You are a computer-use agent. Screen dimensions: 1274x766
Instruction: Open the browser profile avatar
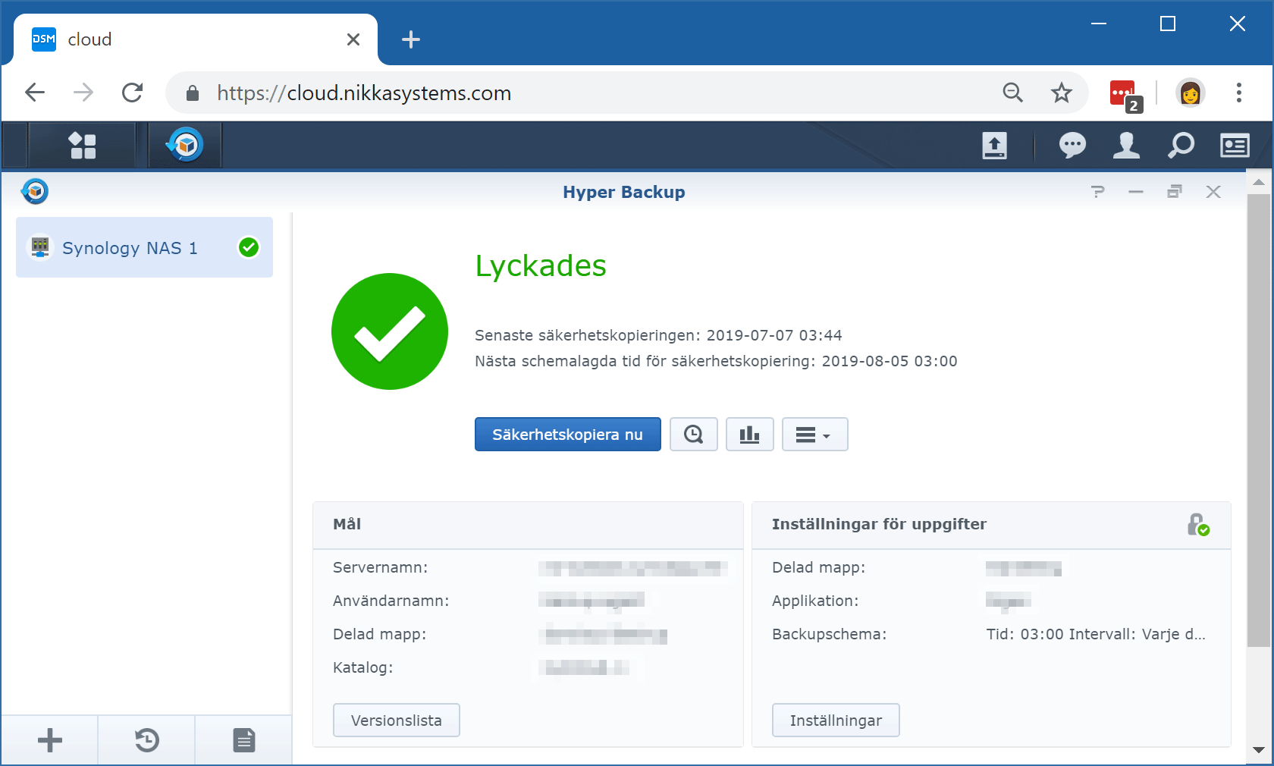click(1190, 93)
